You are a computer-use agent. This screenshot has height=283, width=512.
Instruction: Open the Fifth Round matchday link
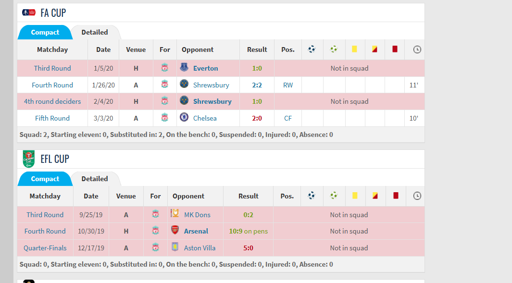click(x=52, y=118)
